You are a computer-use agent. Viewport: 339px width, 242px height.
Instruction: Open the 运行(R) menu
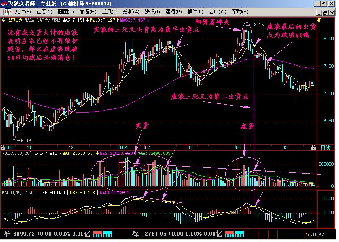[x=174, y=12]
